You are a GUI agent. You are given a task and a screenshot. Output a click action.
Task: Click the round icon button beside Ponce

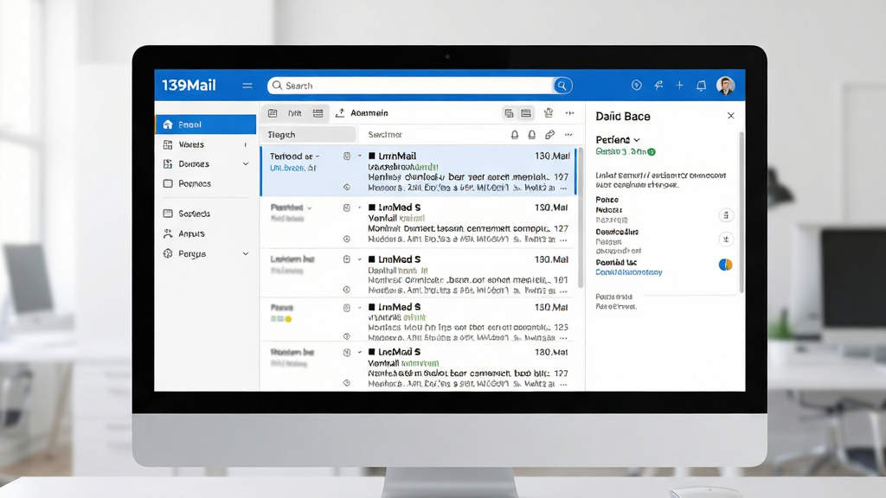pyautogui.click(x=726, y=215)
